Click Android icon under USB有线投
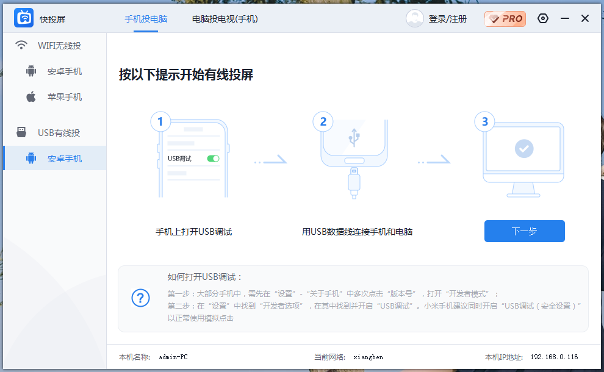Viewport: 604px width, 372px height. (x=31, y=159)
